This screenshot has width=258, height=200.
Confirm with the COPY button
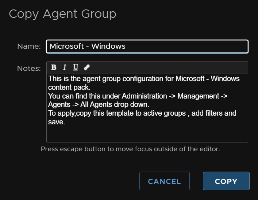(226, 181)
